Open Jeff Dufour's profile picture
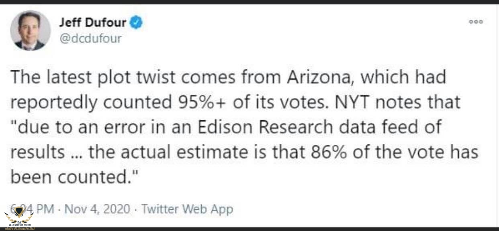The width and height of the screenshot is (499, 231). click(30, 30)
